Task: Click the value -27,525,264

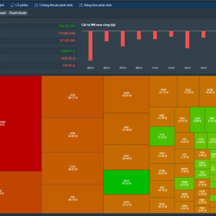Action: pos(67,40)
